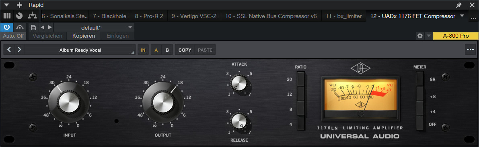Switch to the 11 - bx_limiter tab
Viewport: 479px width, 147px height.
pos(344,16)
